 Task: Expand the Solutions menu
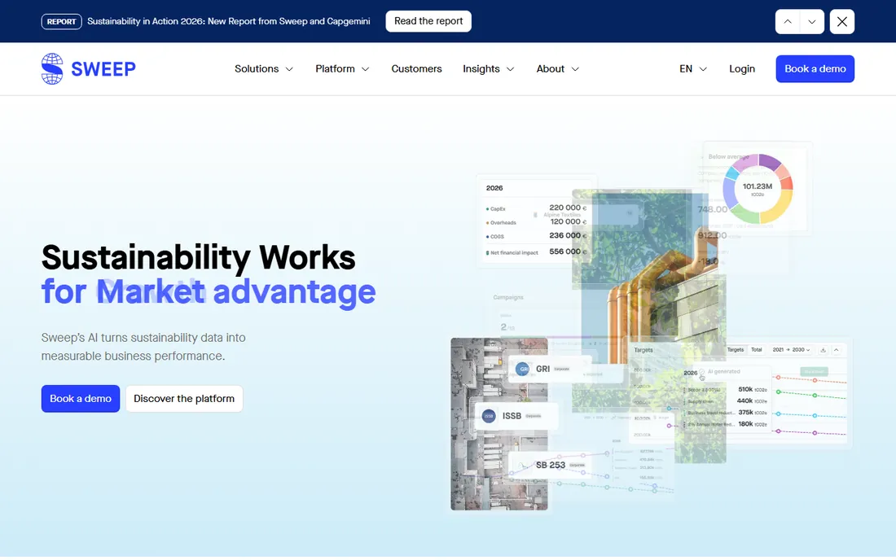click(263, 68)
